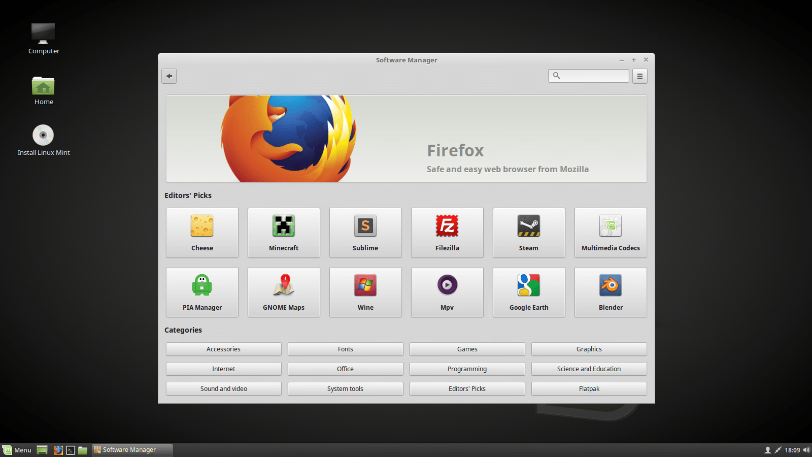Browse the Internet category
812x457 pixels.
pos(224,369)
